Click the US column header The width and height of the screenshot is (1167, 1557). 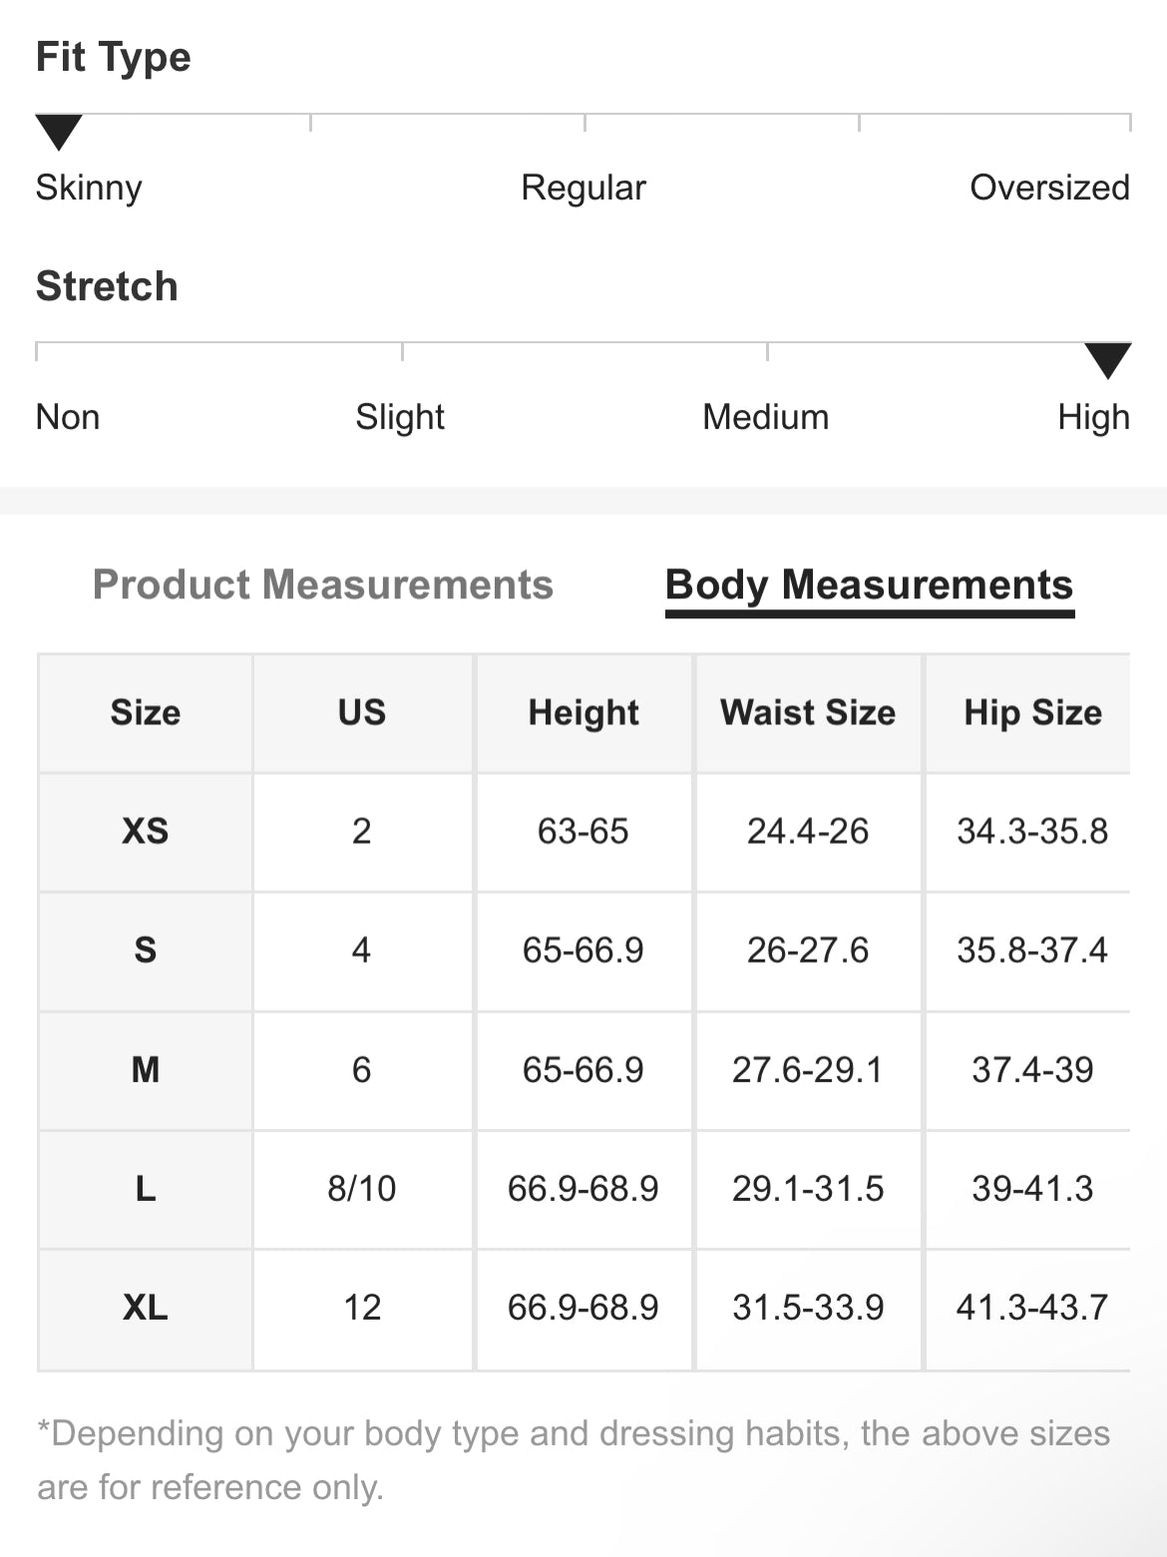pos(361,712)
